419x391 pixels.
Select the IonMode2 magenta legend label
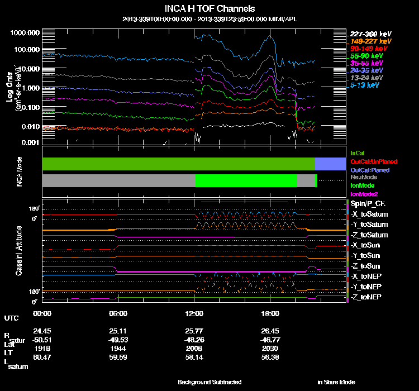363,193
